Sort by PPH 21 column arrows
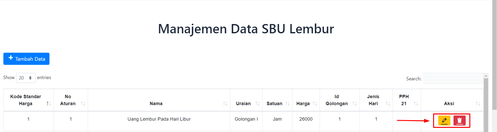 416,104
